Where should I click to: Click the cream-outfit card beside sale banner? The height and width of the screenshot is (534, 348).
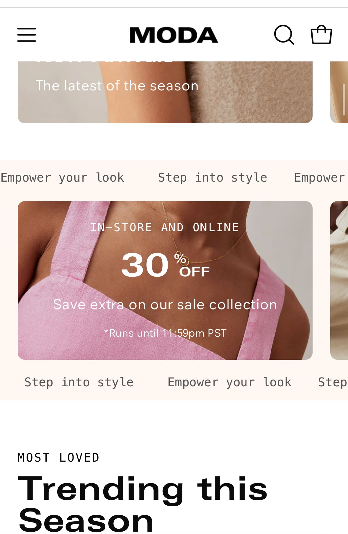(339, 280)
